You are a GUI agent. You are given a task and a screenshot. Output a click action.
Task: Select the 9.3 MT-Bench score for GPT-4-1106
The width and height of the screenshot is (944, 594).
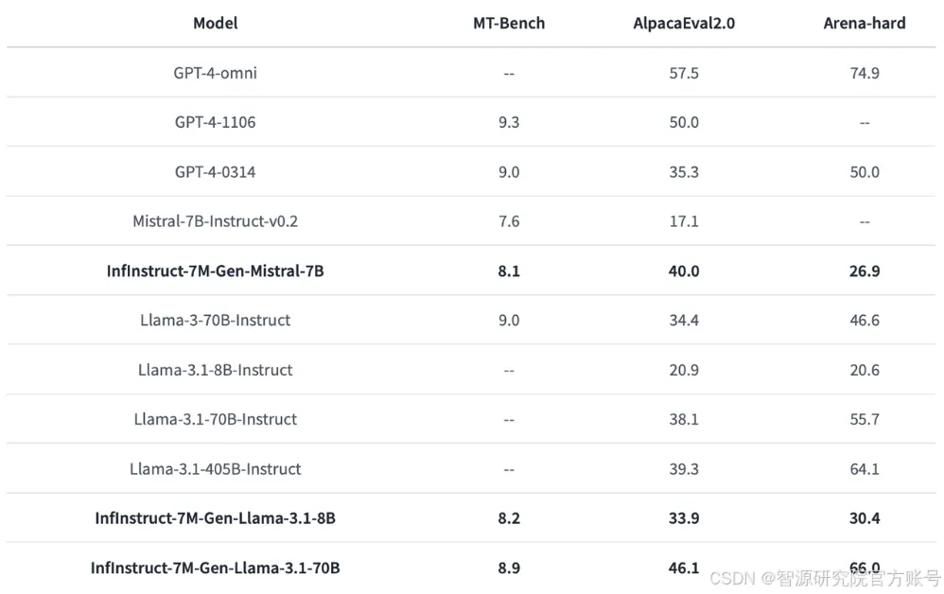pyautogui.click(x=509, y=122)
